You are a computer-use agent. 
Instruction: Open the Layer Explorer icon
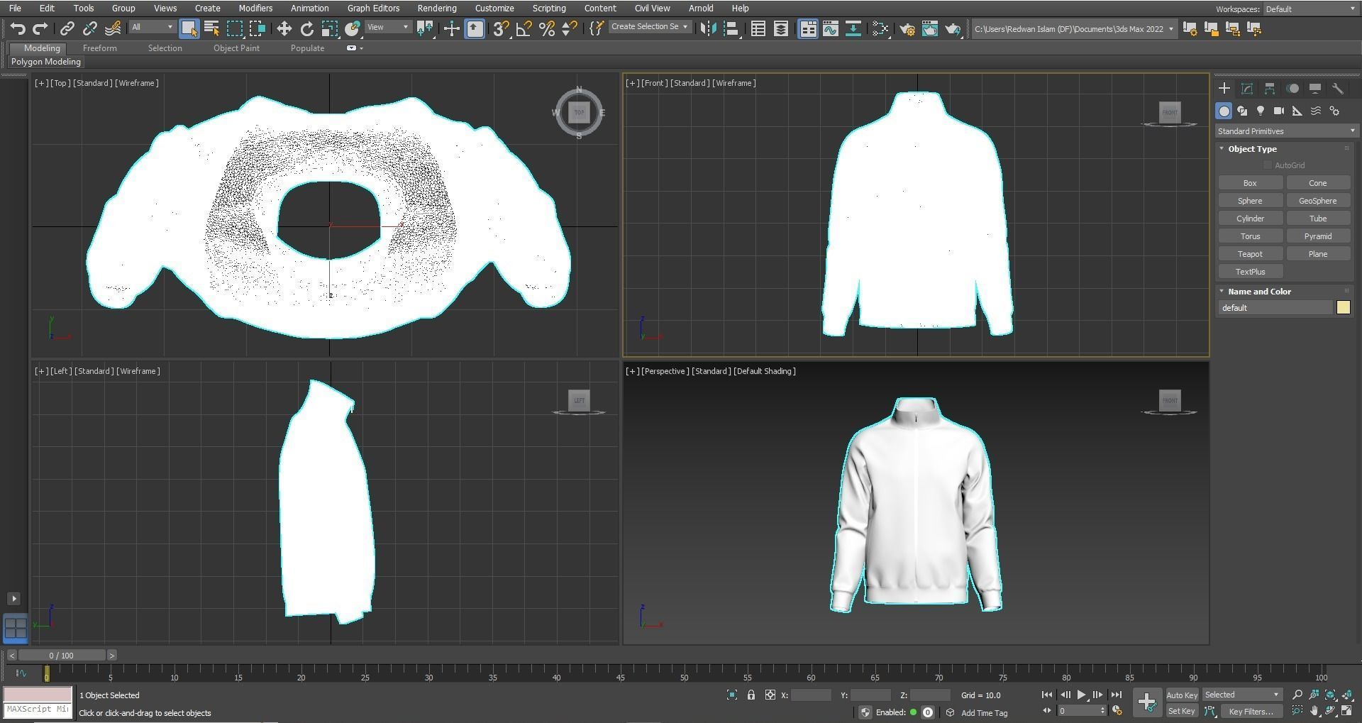pyautogui.click(x=780, y=28)
